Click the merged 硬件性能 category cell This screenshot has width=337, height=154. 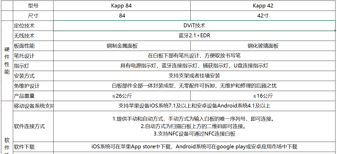(7, 61)
